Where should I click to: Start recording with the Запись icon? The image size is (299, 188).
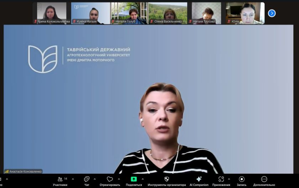click(x=242, y=179)
